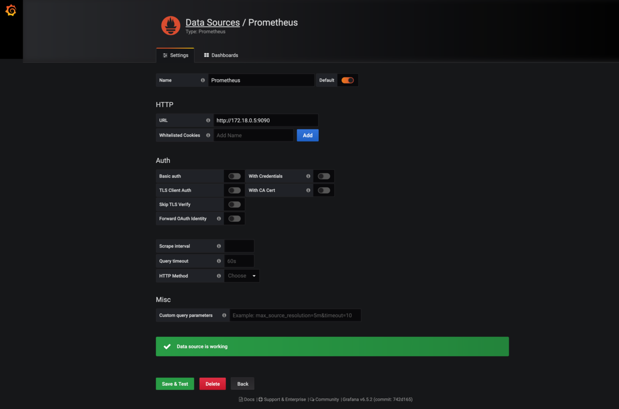Screen dimensions: 619x409
Task: Click the With Credentials info icon
Action: click(308, 176)
